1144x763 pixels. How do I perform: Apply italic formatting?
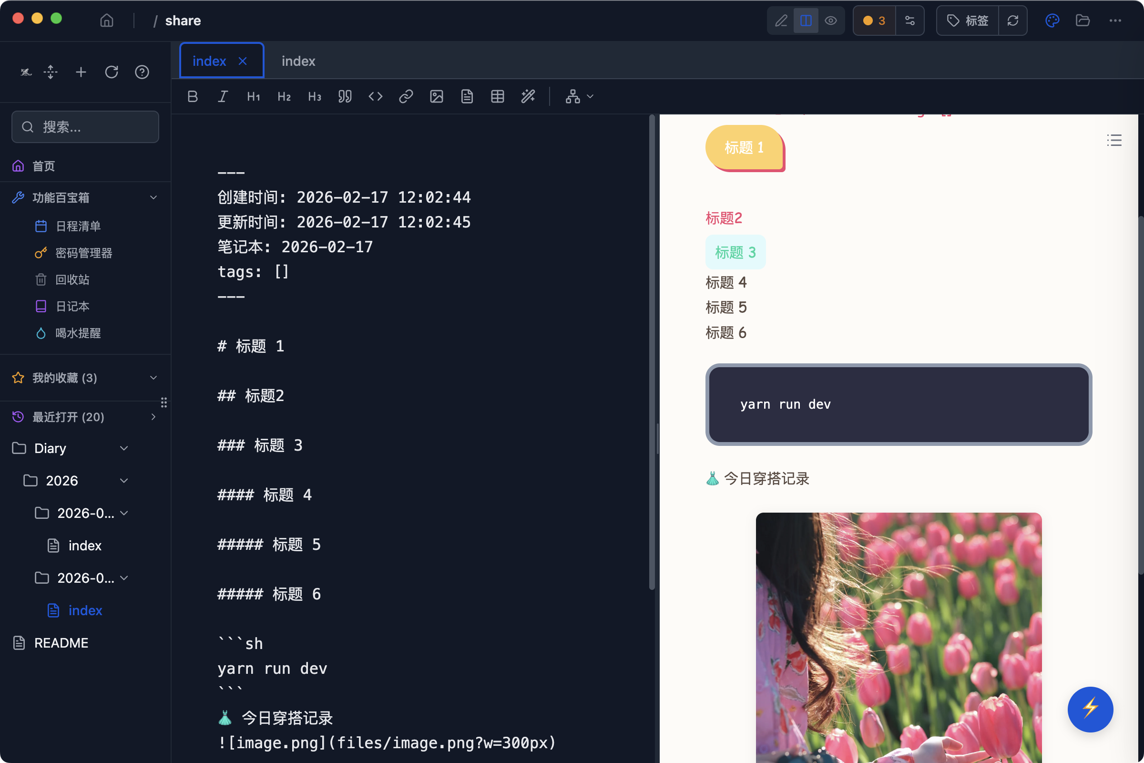(223, 96)
